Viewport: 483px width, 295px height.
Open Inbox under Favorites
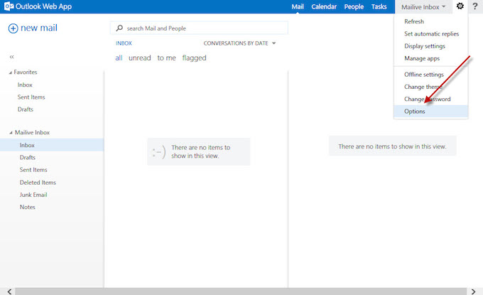(25, 85)
